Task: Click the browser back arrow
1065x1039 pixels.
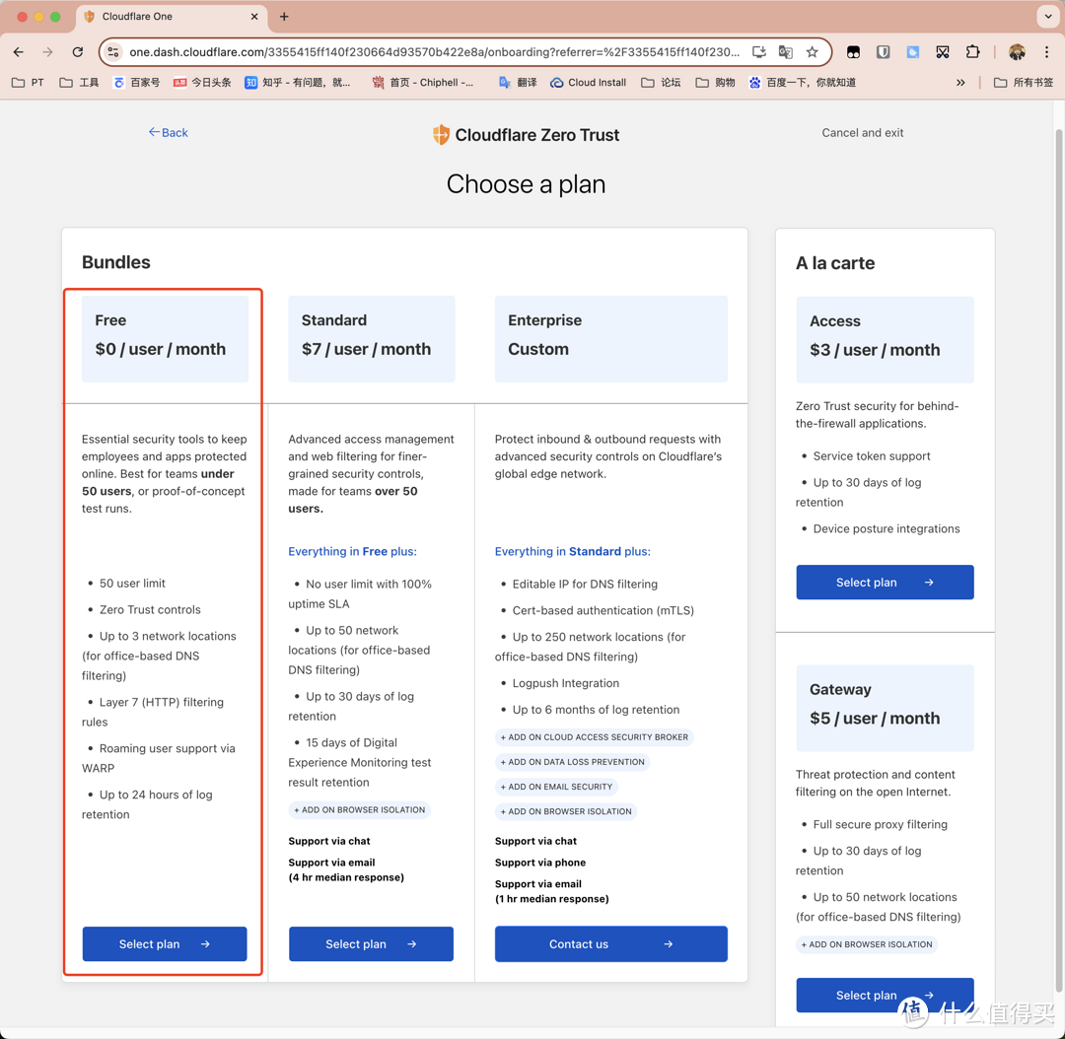Action: [x=19, y=52]
